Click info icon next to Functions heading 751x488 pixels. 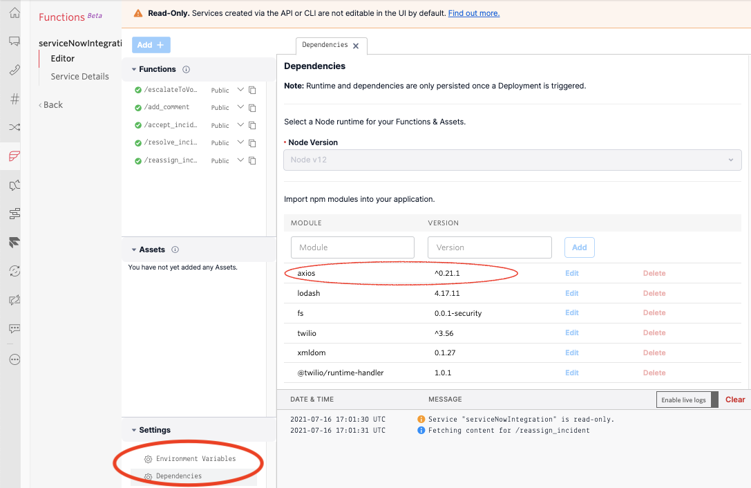pos(187,70)
